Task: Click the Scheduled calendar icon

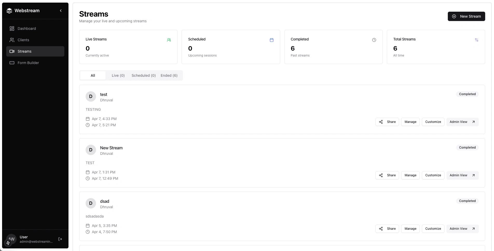Action: (272, 40)
